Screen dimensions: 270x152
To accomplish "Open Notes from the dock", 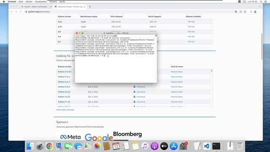I will [135, 146].
